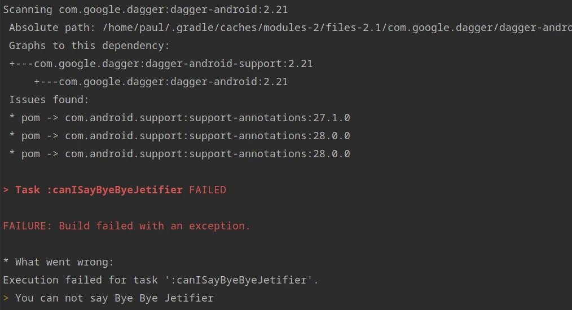Viewport: 572px width, 310px height.
Task: Click the tree branch marker before dagger-android-support
Action: click(x=21, y=64)
